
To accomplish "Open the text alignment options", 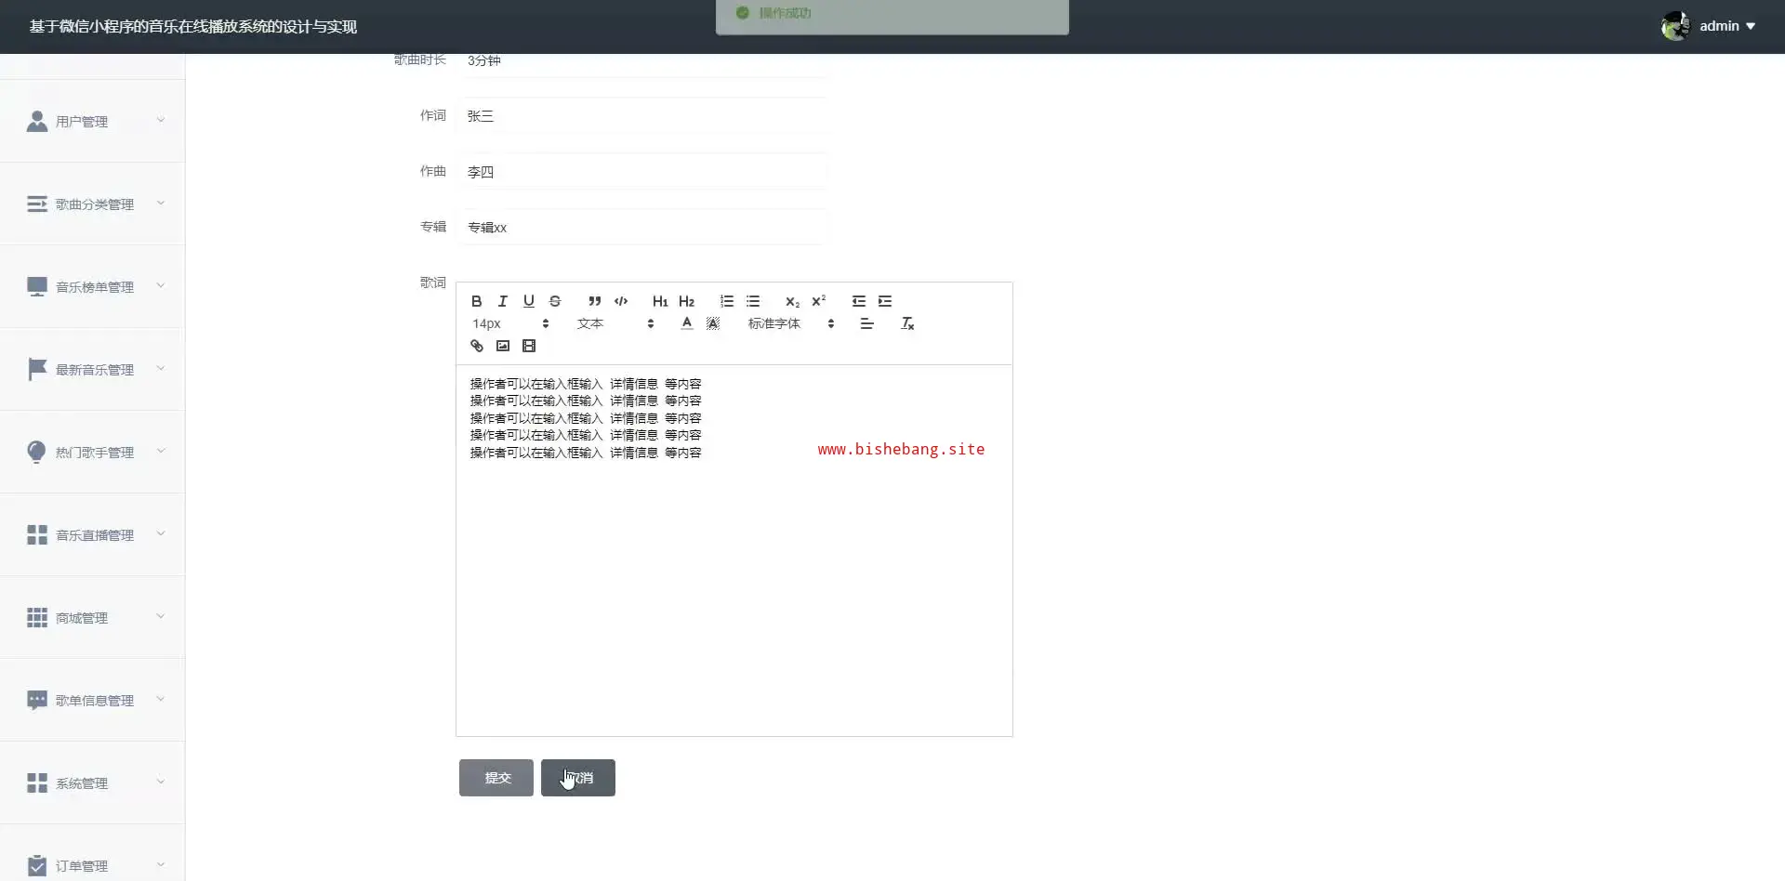I will (866, 323).
